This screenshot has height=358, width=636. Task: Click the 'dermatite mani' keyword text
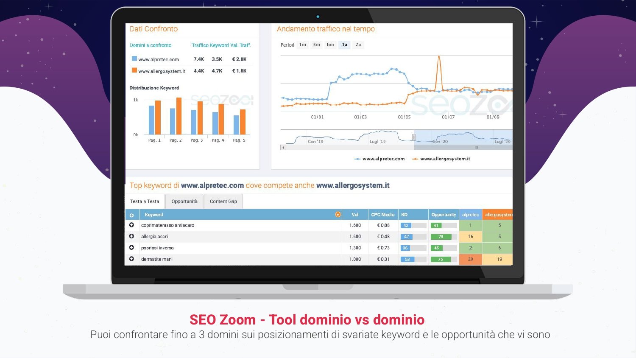(156, 259)
